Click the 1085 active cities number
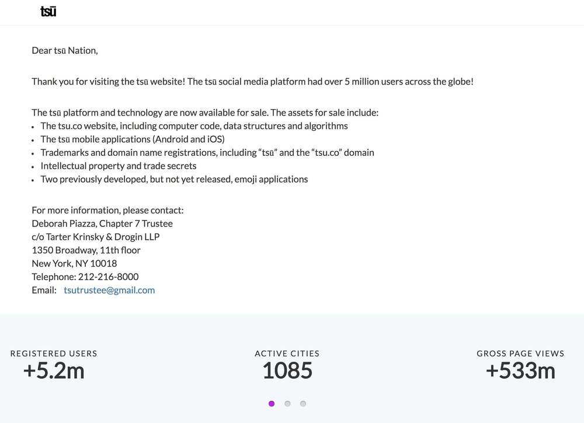584x423 pixels. tap(287, 371)
